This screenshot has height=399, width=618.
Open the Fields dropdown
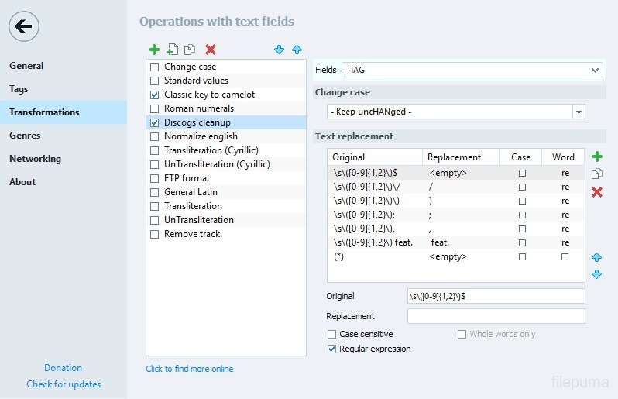click(x=595, y=70)
